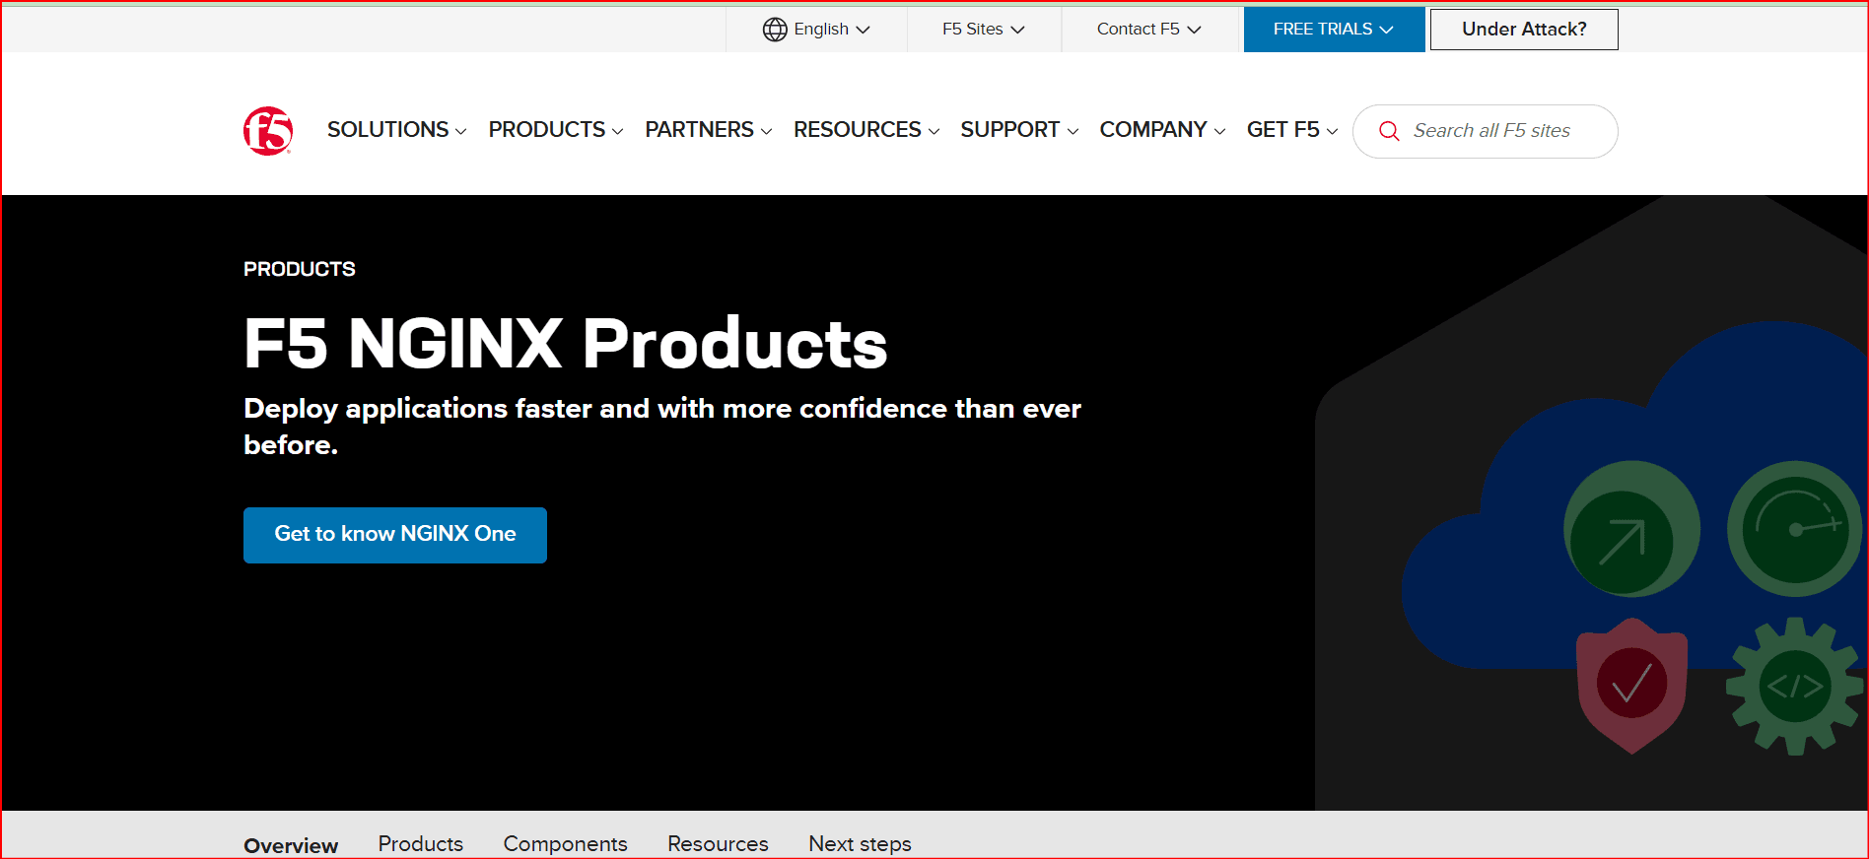Open the SOLUTIONS menu
Screen dimensions: 1869x859
(396, 130)
